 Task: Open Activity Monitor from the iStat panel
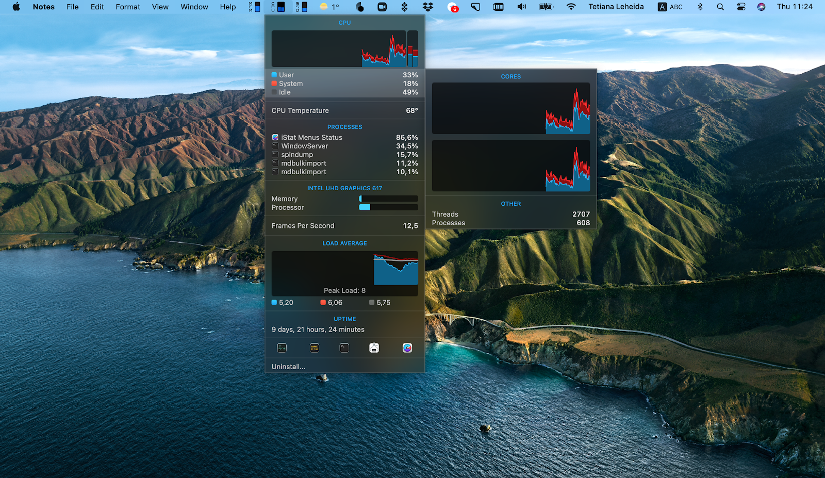tap(282, 348)
